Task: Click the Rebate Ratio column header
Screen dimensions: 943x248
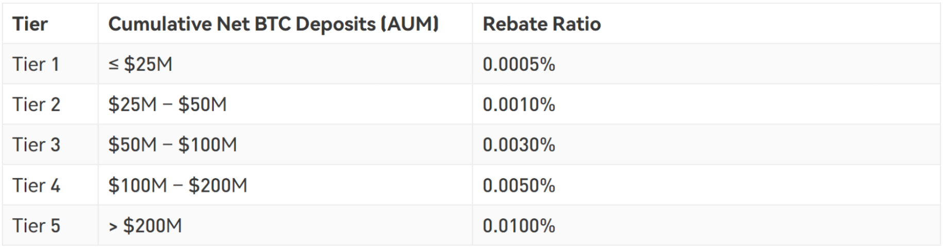Action: 541,24
